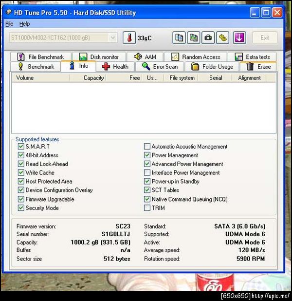Image resolution: width=292 pixels, height=301 pixels.
Task: Click the copy text to clipboard icon
Action: [179, 38]
